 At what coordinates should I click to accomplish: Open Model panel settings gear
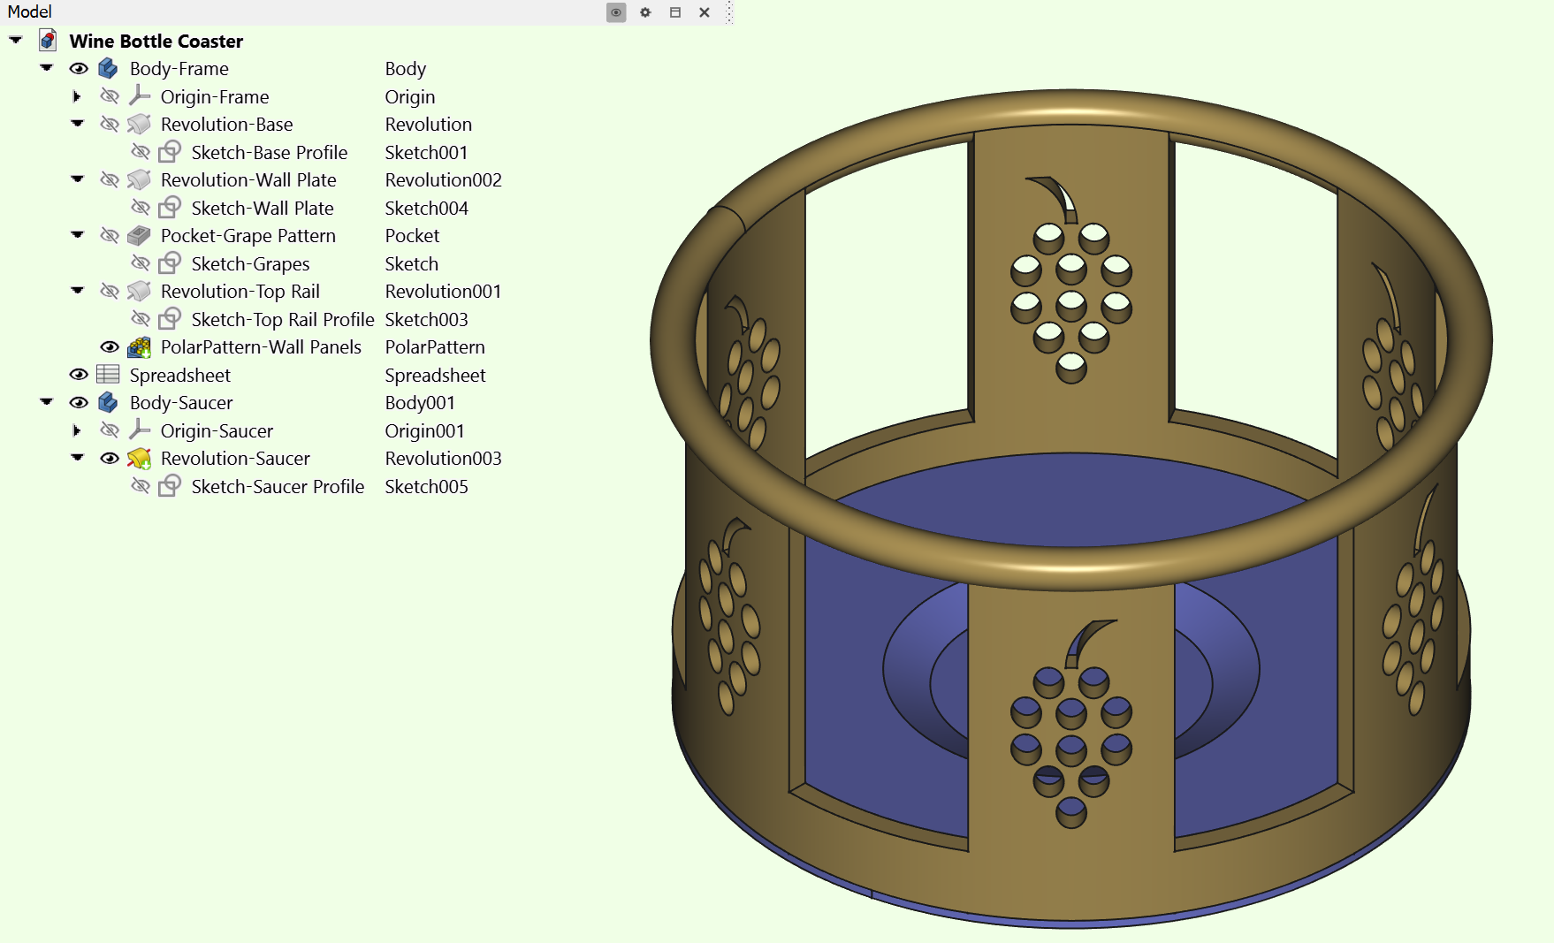pyautogui.click(x=645, y=12)
